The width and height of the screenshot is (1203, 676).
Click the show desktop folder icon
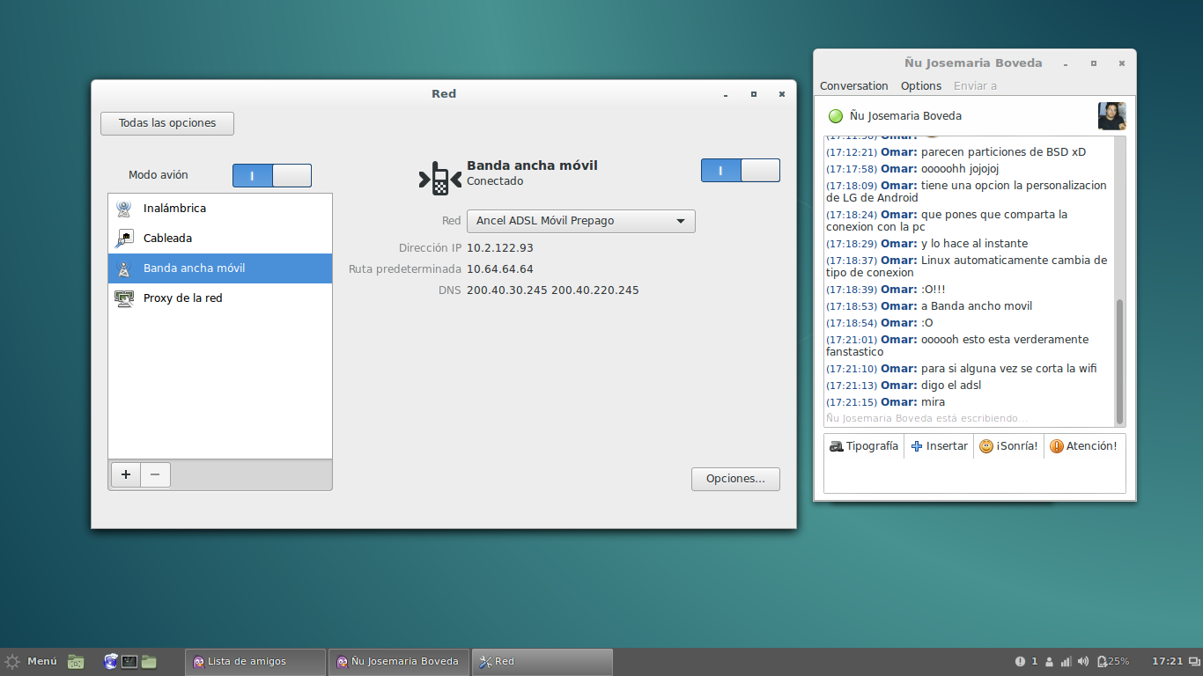coord(76,662)
